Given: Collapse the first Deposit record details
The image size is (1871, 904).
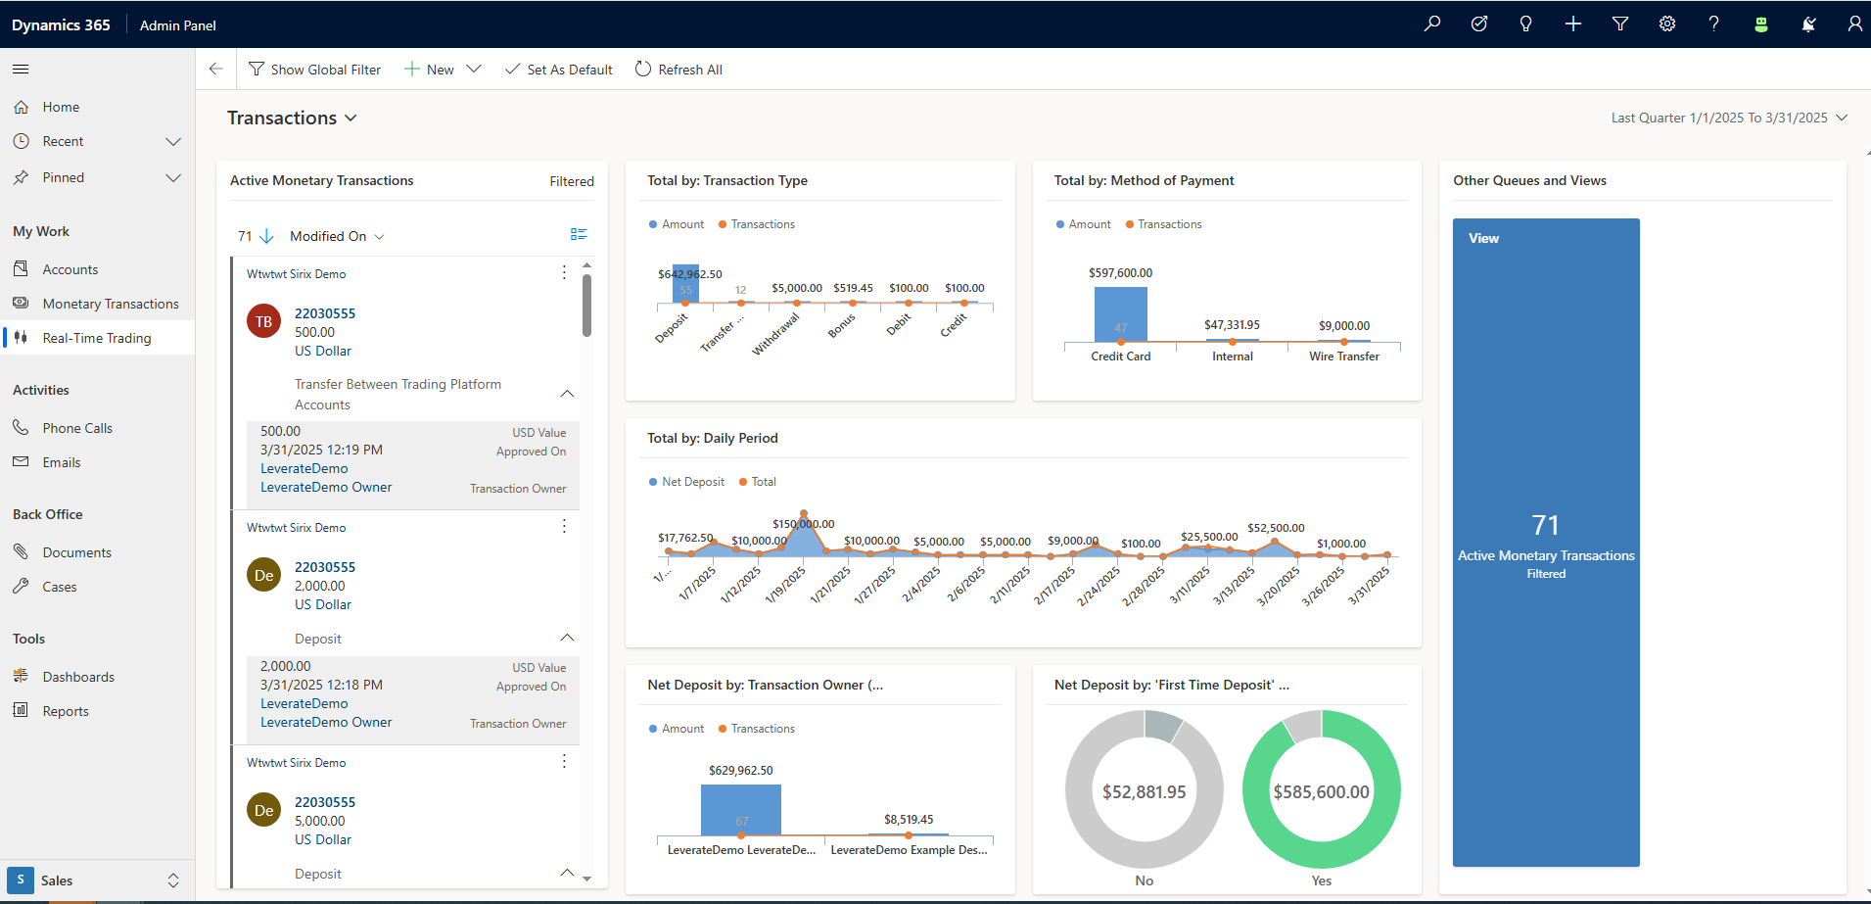Looking at the screenshot, I should pyautogui.click(x=567, y=638).
